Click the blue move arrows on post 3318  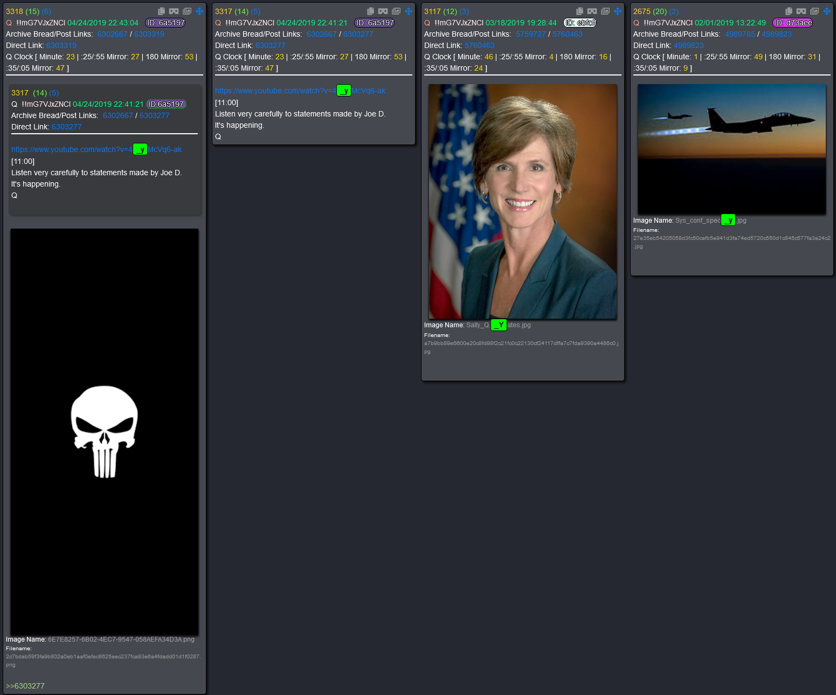coord(199,11)
